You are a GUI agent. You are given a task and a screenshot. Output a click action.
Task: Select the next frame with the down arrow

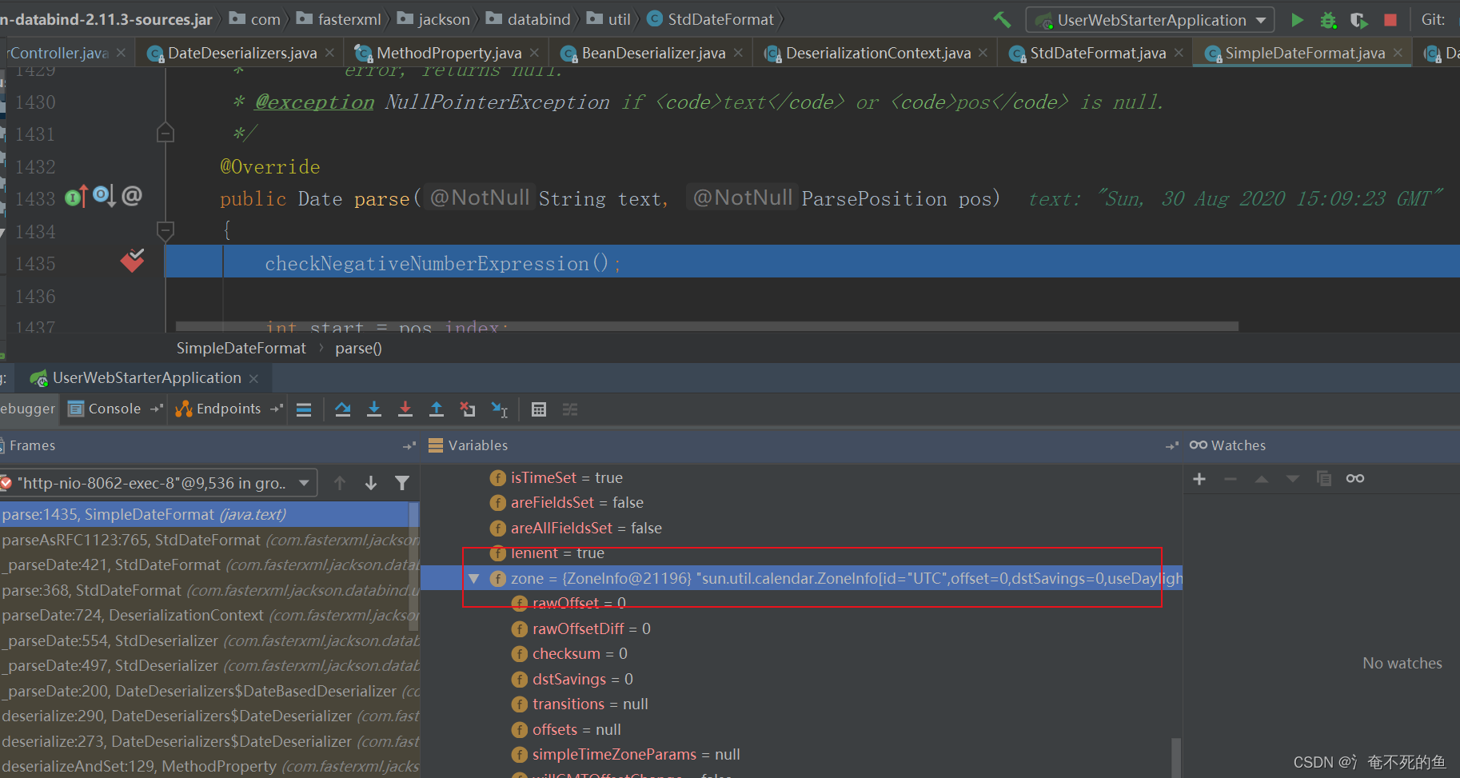point(371,483)
